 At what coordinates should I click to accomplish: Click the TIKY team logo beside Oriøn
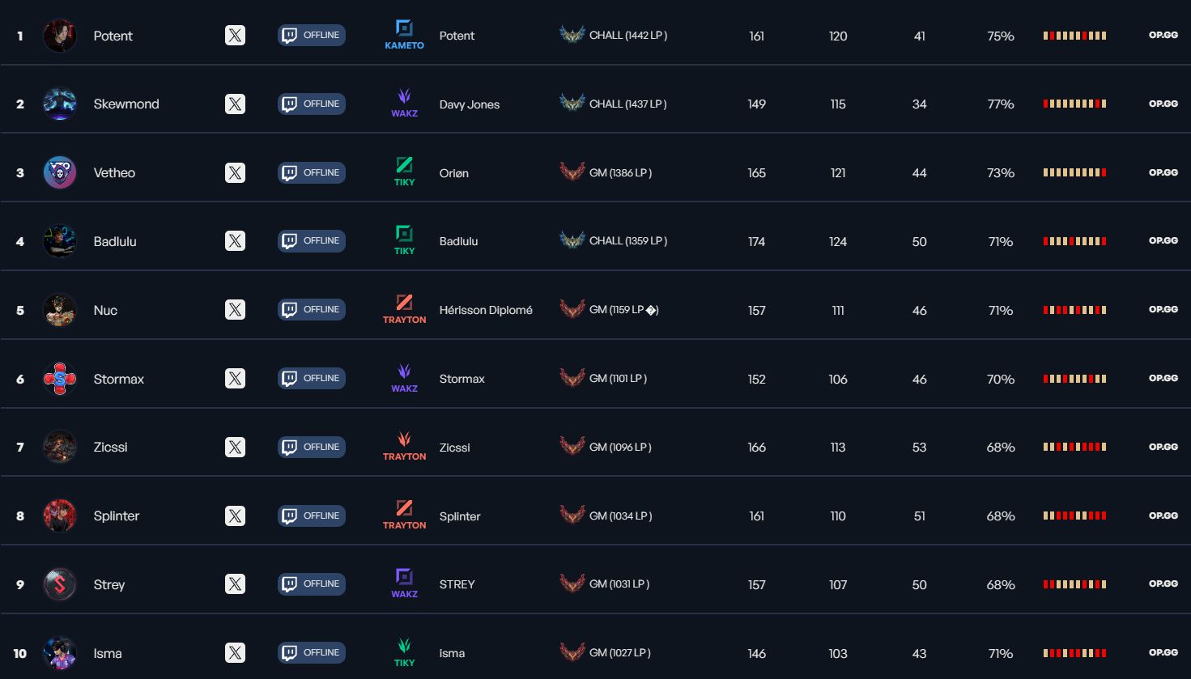point(403,172)
